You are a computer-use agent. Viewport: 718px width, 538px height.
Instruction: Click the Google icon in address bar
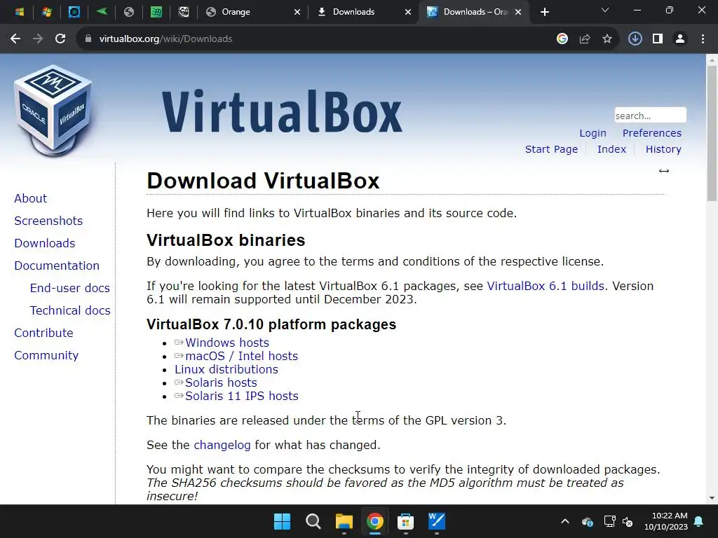pos(562,39)
